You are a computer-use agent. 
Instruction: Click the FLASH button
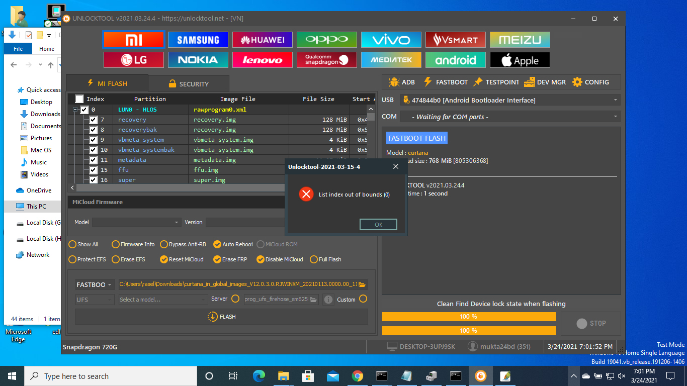[x=221, y=317]
